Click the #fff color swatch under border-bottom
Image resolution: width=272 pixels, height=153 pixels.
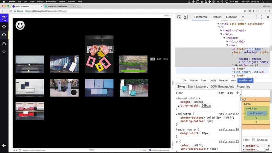tap(224, 117)
